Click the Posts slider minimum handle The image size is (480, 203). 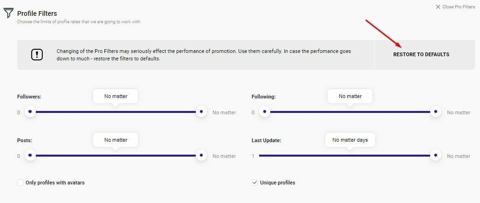[x=30, y=156]
